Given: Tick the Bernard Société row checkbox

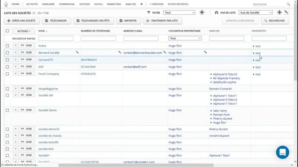Looking at the screenshot, I should pos(7,52).
